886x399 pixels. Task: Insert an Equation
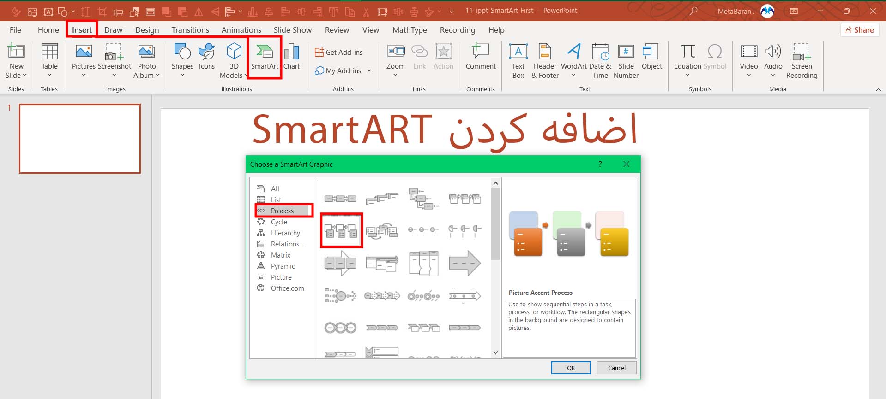[x=687, y=60]
